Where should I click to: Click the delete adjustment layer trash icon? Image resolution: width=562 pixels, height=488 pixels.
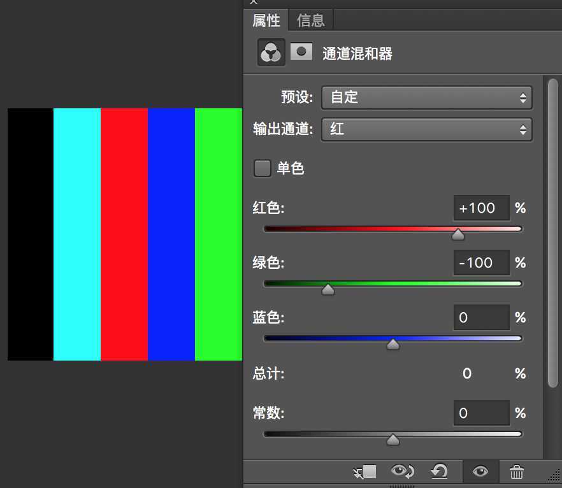[516, 471]
